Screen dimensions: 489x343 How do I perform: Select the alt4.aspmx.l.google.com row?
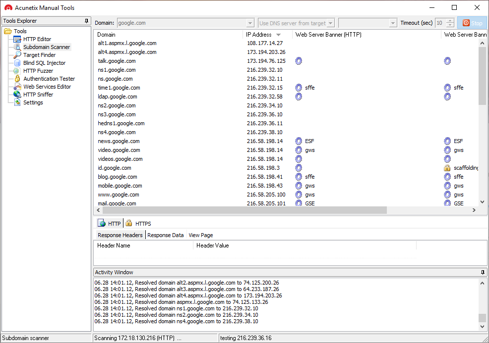click(286, 52)
